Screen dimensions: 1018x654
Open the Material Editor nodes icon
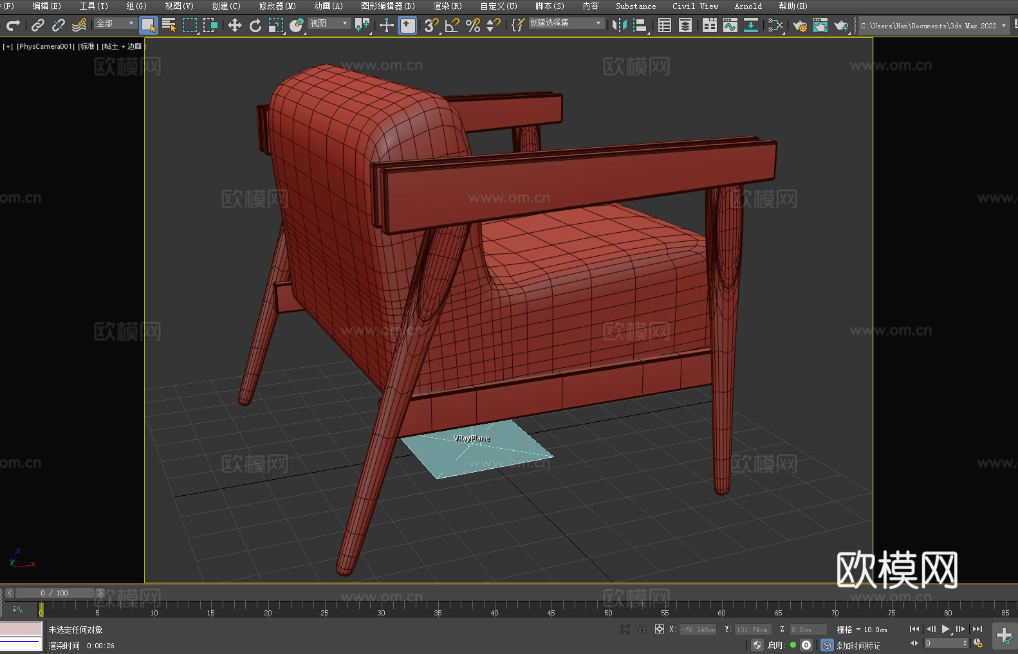tap(775, 25)
